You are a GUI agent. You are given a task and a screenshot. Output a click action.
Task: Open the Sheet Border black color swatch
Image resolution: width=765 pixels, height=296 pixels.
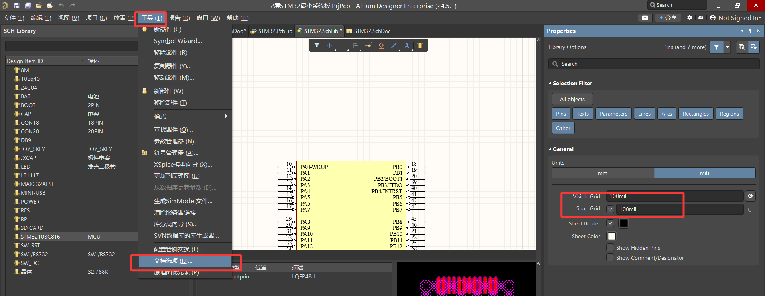pyautogui.click(x=624, y=223)
